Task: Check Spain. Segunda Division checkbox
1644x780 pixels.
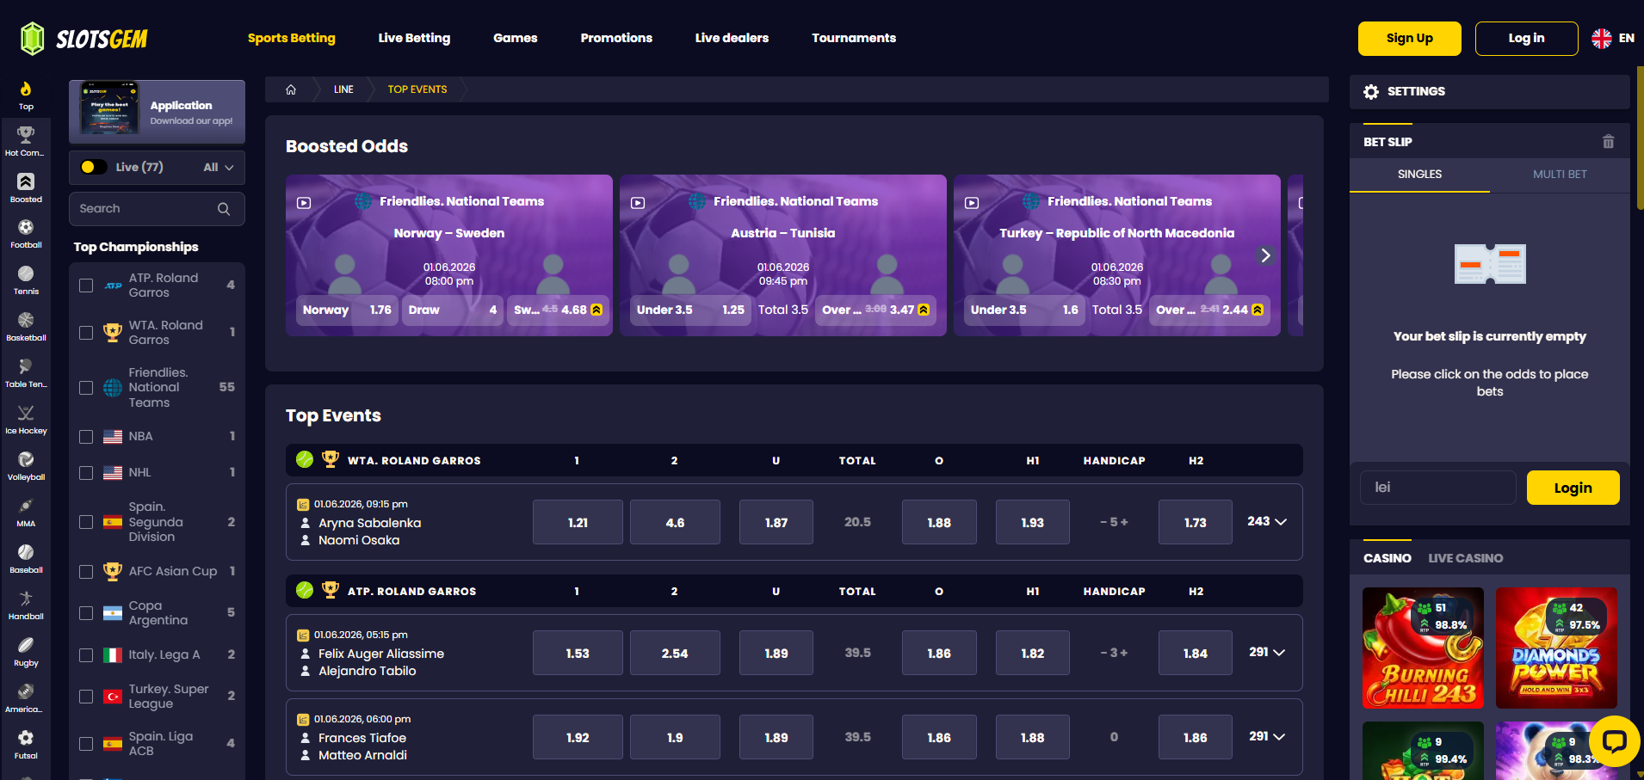Action: pyautogui.click(x=86, y=522)
